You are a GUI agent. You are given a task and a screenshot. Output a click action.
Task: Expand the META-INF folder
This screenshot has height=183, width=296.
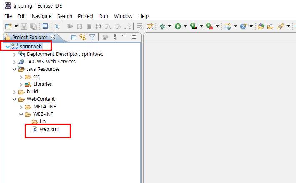click(21, 107)
